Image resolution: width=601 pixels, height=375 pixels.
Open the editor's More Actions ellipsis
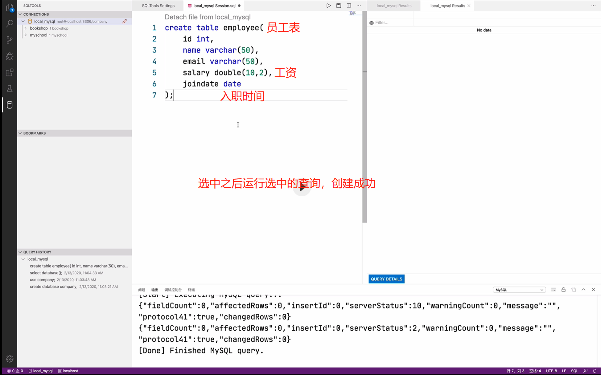359,6
